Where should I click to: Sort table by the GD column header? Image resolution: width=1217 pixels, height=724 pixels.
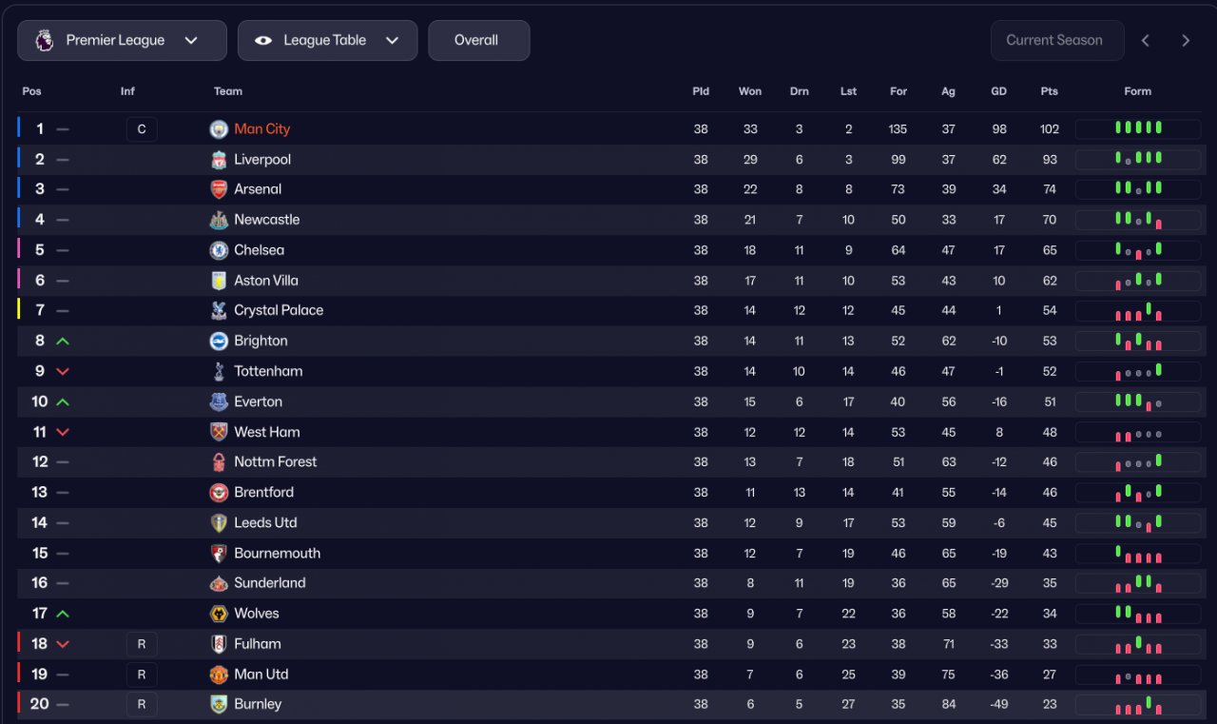click(998, 91)
